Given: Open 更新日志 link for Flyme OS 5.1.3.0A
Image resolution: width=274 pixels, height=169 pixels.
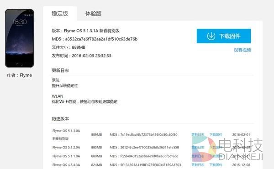Looking at the screenshot, I should pos(198,134).
